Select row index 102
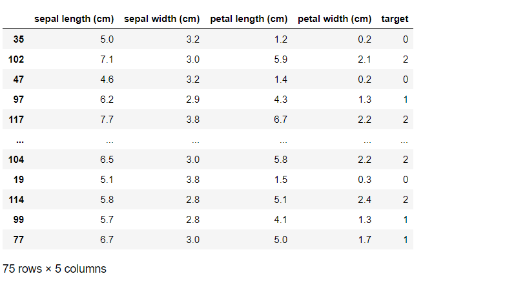The height and width of the screenshot is (285, 505). (x=16, y=59)
